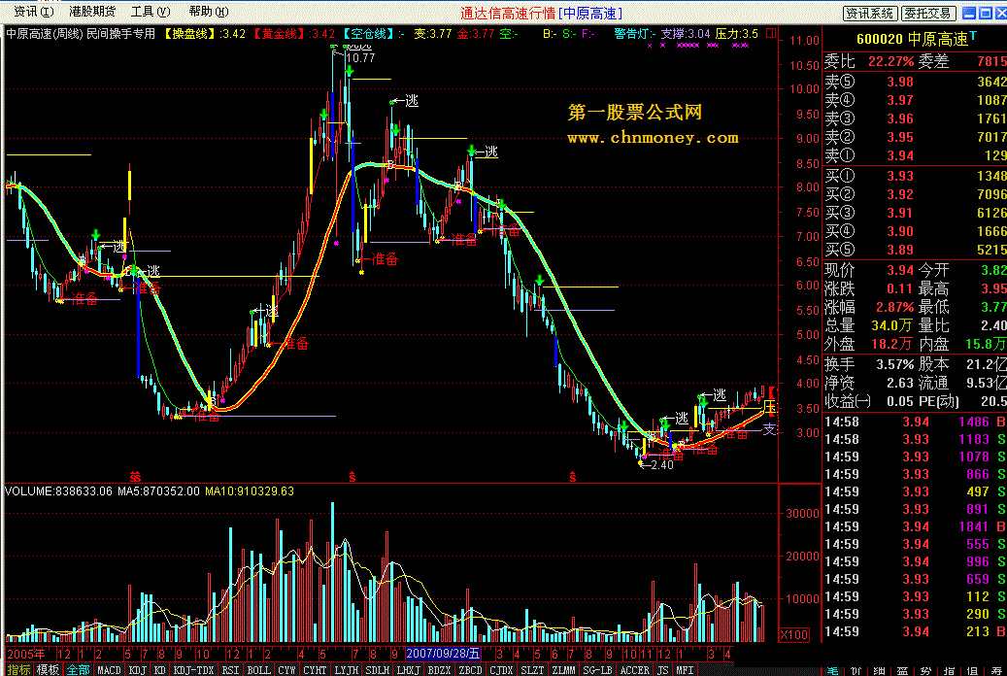The image size is (1007, 676).
Task: Open the 工具(V) menu
Action: coord(150,12)
